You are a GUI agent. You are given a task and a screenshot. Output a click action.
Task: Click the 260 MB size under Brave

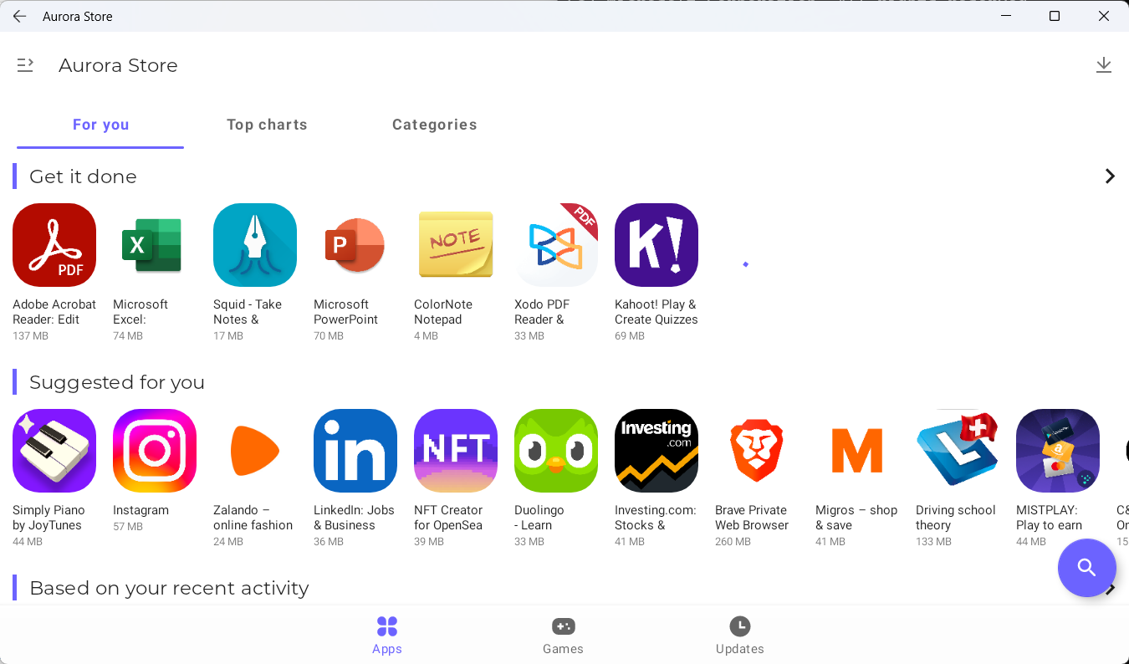click(x=733, y=542)
